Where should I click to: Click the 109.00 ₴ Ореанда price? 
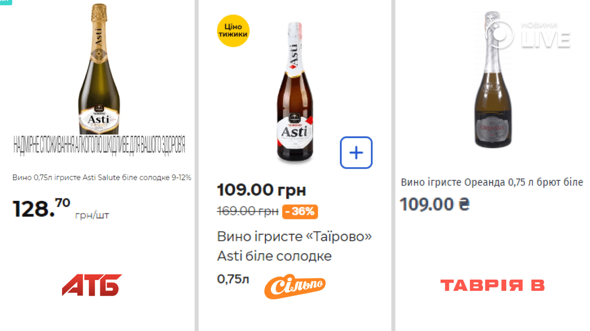[434, 204]
